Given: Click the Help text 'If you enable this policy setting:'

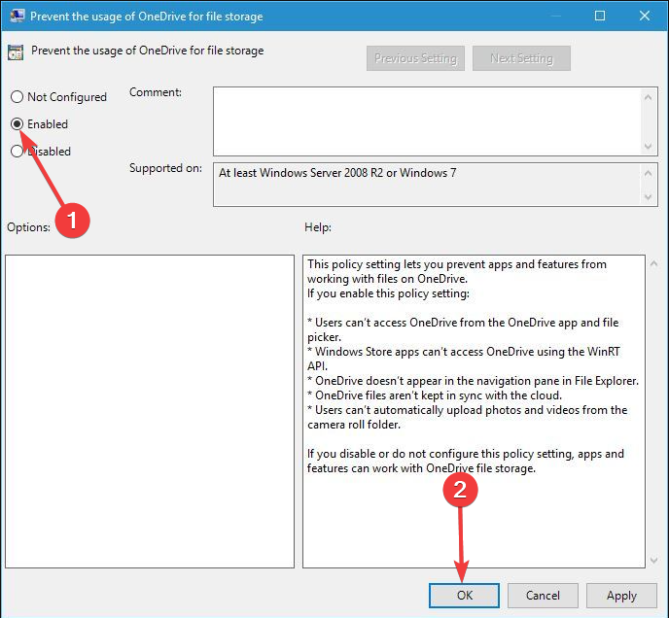Looking at the screenshot, I should click(388, 293).
